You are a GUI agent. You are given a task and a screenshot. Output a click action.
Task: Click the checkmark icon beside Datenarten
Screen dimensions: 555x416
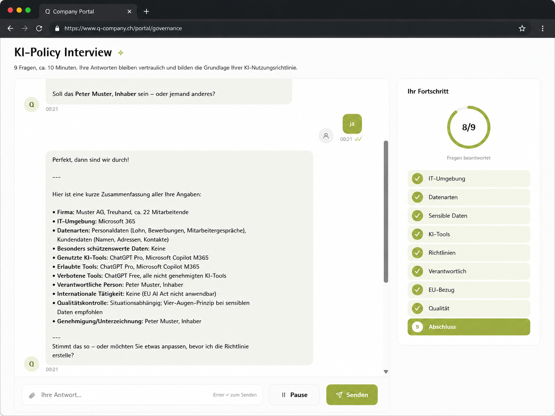pos(417,197)
